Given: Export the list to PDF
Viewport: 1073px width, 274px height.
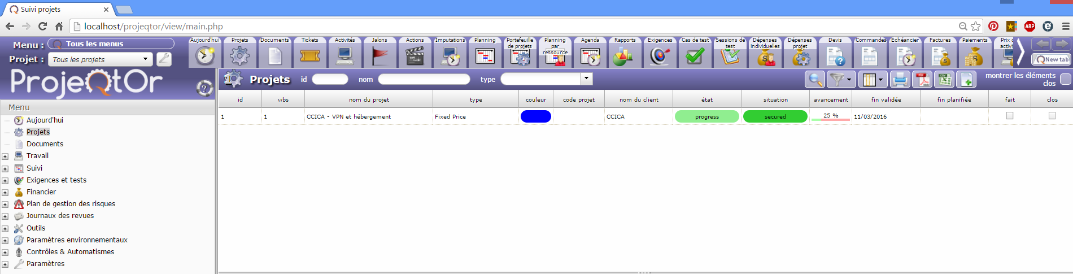Looking at the screenshot, I should 922,80.
